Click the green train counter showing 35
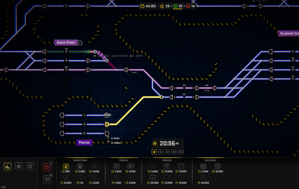The width and height of the screenshot is (299, 189). tap(177, 6)
